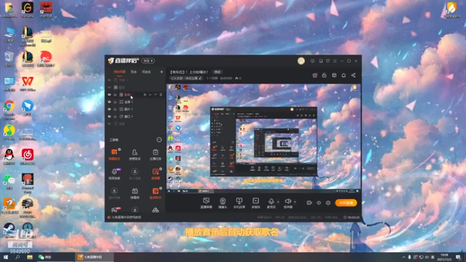Add 直播屏幕 screen capture source
This screenshot has height=262, width=466.
point(206,203)
